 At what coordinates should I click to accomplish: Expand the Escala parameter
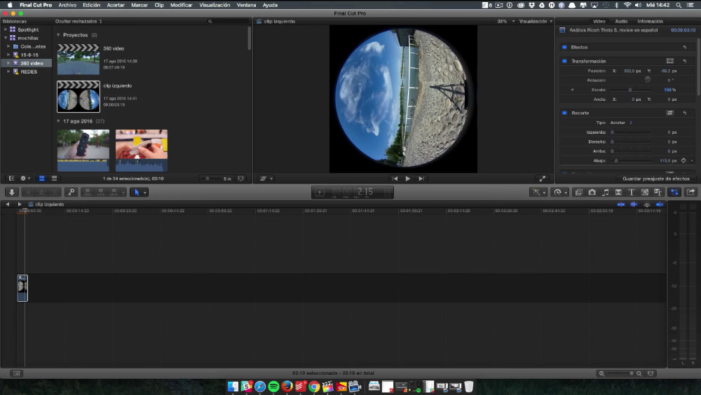click(573, 90)
